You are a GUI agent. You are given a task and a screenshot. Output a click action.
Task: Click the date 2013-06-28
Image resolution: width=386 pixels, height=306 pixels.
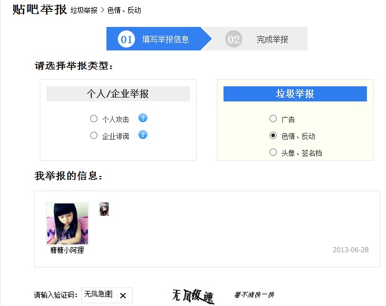click(x=351, y=250)
